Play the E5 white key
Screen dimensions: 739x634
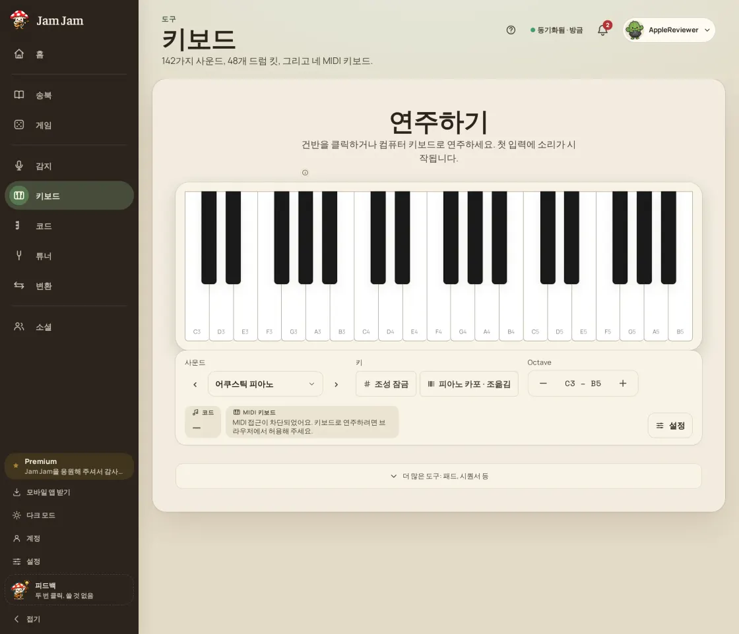583,313
